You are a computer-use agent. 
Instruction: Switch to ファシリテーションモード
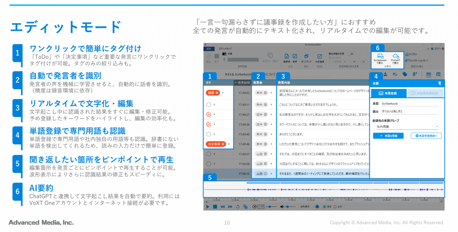click(416, 61)
